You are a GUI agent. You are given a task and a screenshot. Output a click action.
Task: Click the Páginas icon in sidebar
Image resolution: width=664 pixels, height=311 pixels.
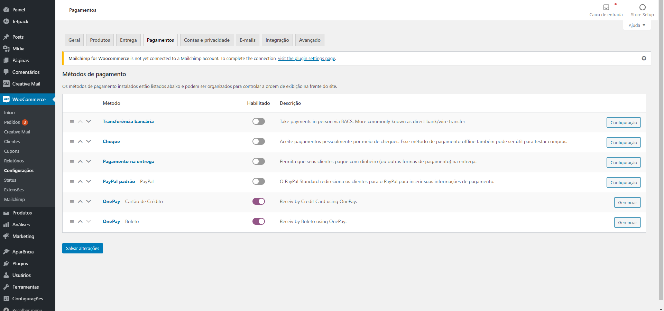[x=6, y=60]
